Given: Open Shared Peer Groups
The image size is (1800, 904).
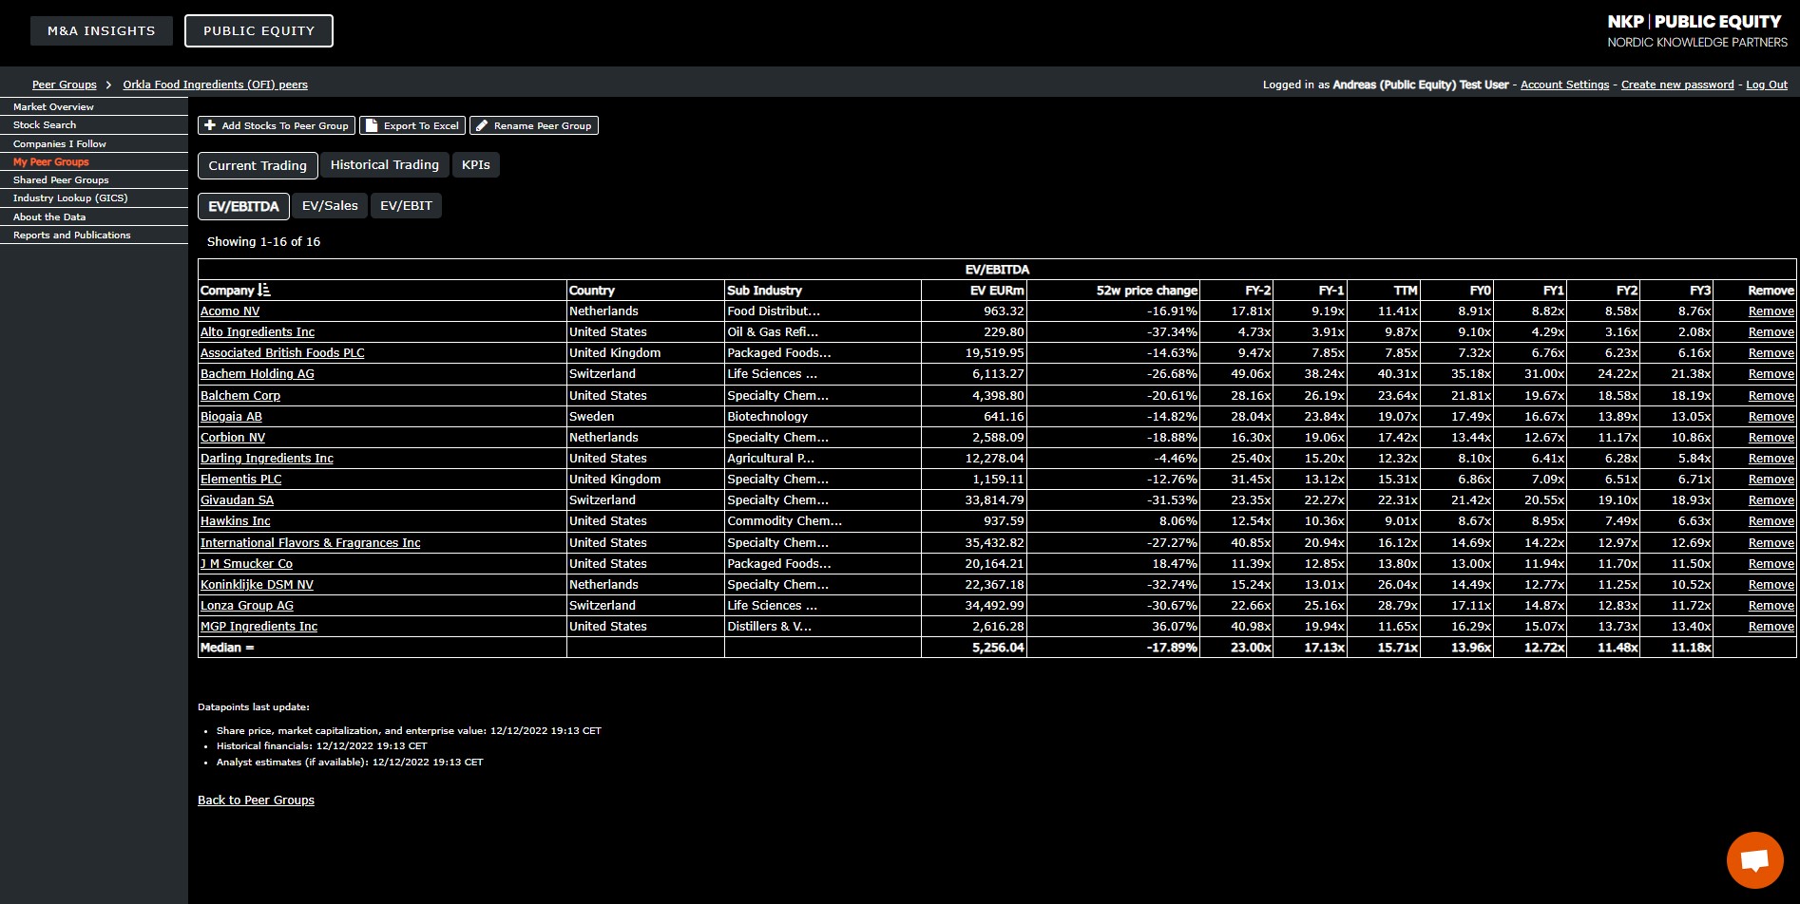Looking at the screenshot, I should (x=61, y=180).
